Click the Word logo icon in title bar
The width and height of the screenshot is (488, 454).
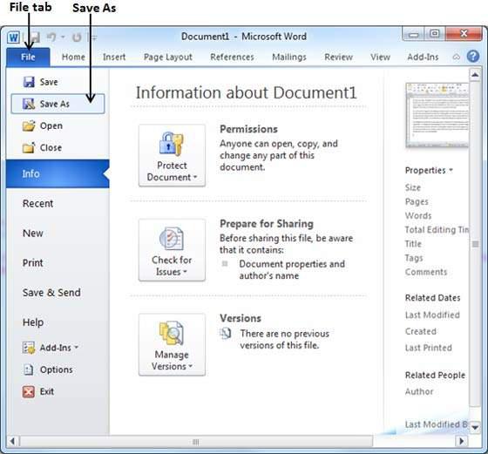pos(13,37)
